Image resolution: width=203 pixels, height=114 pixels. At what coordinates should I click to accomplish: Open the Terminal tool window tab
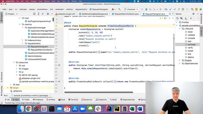pyautogui.click(x=73, y=100)
